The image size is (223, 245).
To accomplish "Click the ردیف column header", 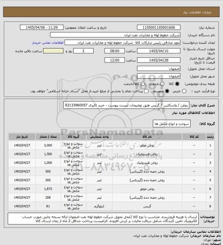I will [x=210, y=137].
